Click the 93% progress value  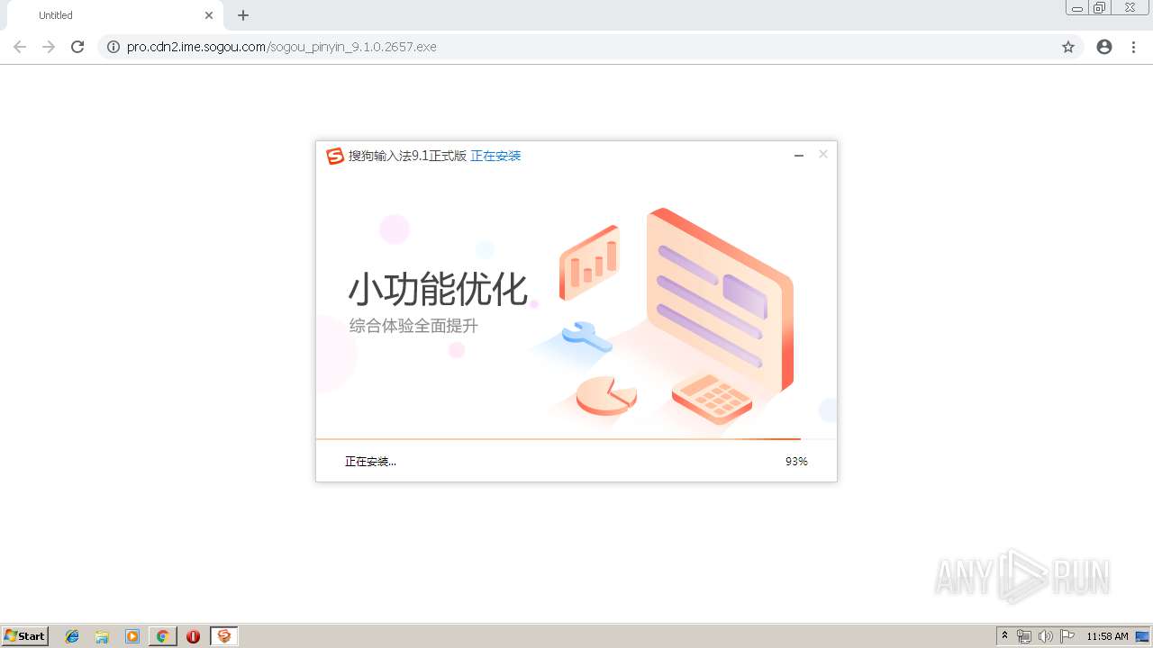coord(796,462)
